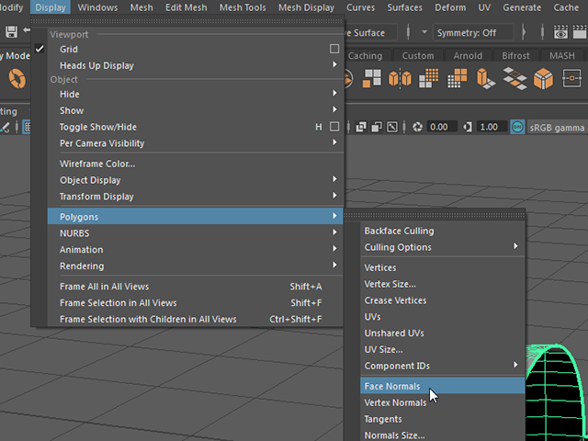Click the first overlapping-squares viewport icon
Screen dimensions: 588x441
[x=361, y=127]
